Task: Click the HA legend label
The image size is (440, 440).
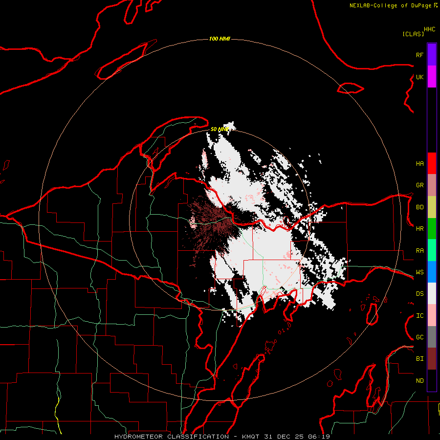Action: coord(419,164)
